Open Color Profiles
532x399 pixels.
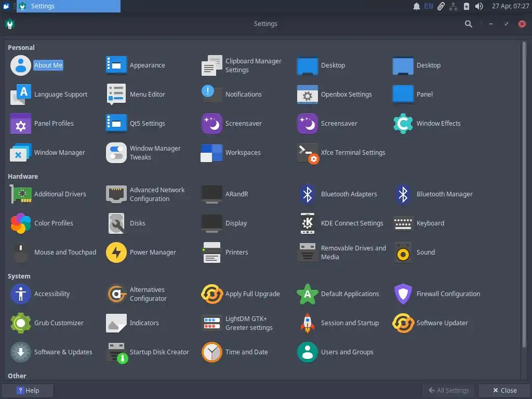point(42,223)
